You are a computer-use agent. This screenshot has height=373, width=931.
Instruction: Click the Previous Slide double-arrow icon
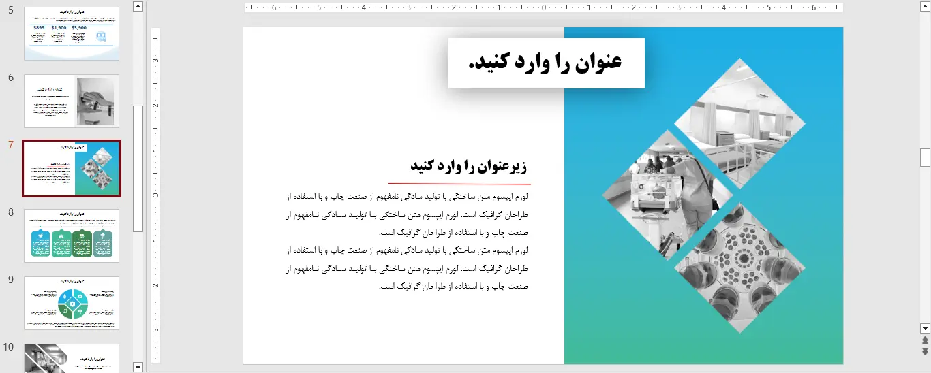pyautogui.click(x=925, y=340)
